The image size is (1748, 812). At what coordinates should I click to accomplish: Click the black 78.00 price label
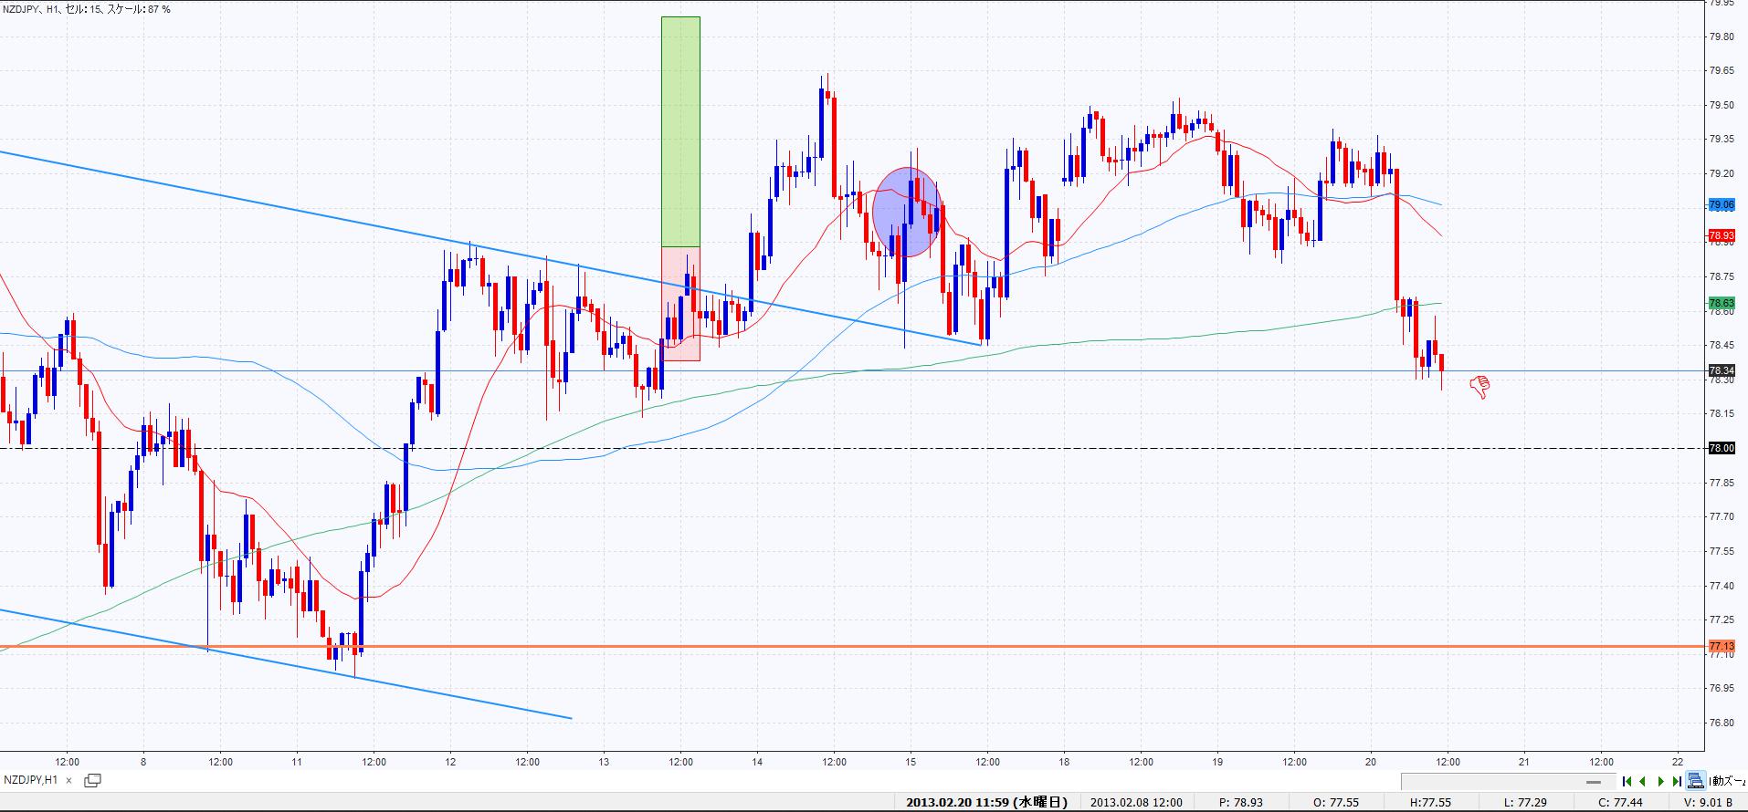(1721, 448)
